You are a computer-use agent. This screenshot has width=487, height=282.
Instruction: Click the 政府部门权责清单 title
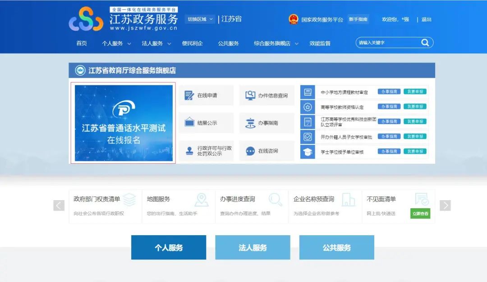pyautogui.click(x=97, y=199)
